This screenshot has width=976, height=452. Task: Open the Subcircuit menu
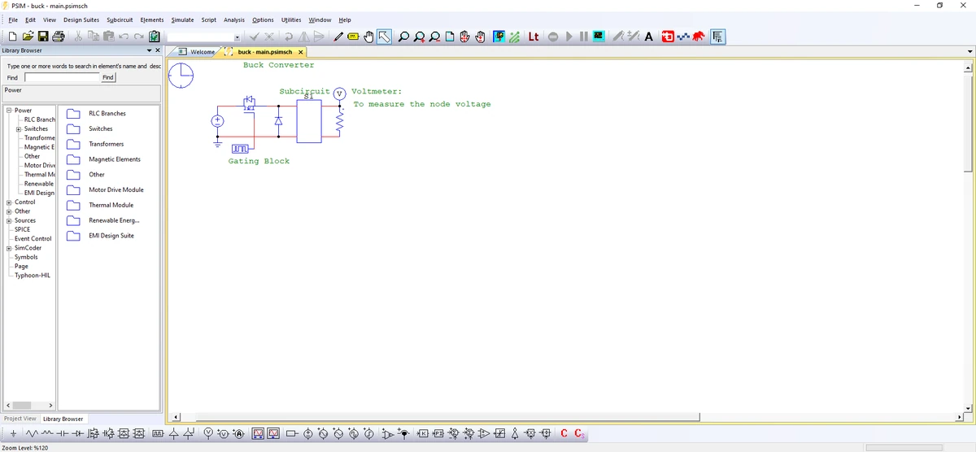click(x=120, y=20)
